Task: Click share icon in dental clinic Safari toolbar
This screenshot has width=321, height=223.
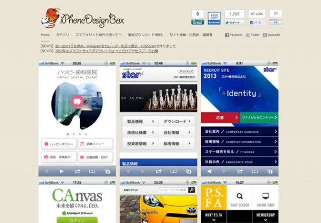Action: (x=77, y=171)
